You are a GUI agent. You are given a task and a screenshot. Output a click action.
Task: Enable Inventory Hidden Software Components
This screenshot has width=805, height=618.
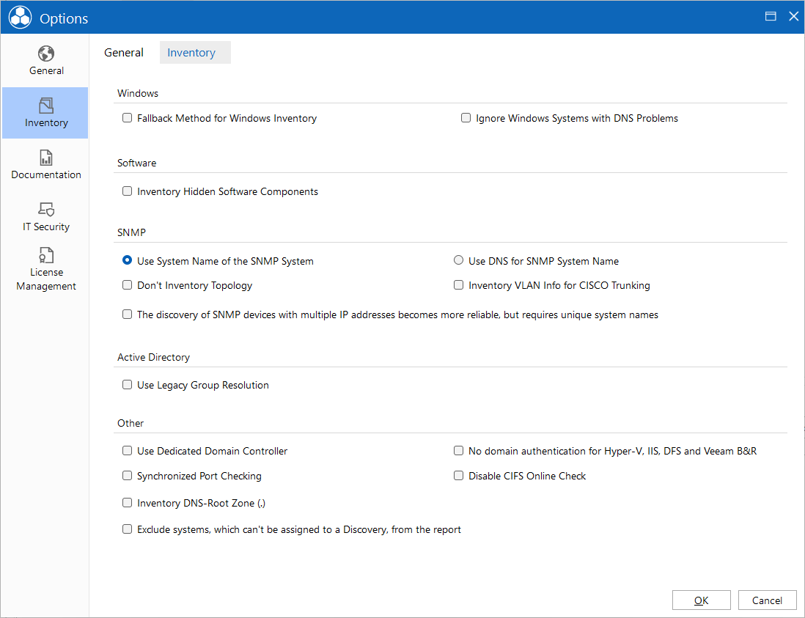pos(127,191)
